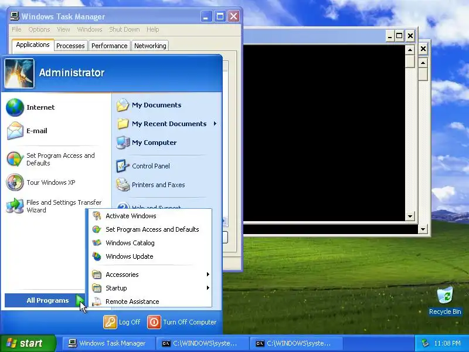The width and height of the screenshot is (469, 352).
Task: Open My Recent Documents folder icon
Action: click(x=123, y=124)
